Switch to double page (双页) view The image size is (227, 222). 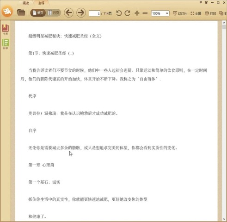point(53,13)
